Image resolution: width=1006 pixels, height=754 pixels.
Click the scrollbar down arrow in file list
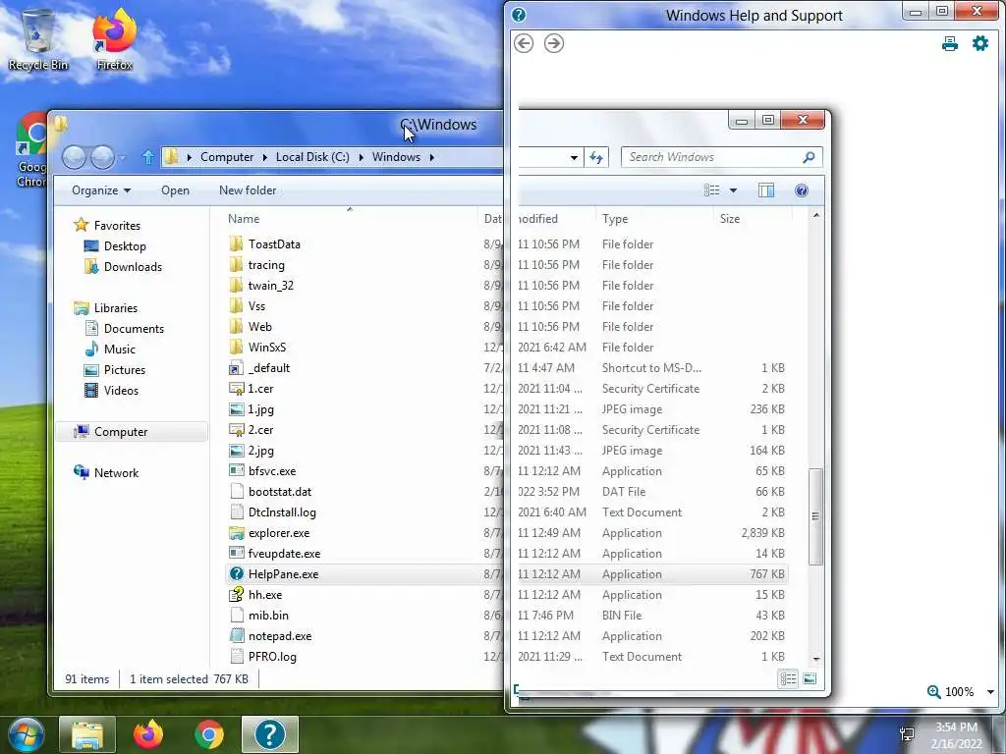[816, 659]
